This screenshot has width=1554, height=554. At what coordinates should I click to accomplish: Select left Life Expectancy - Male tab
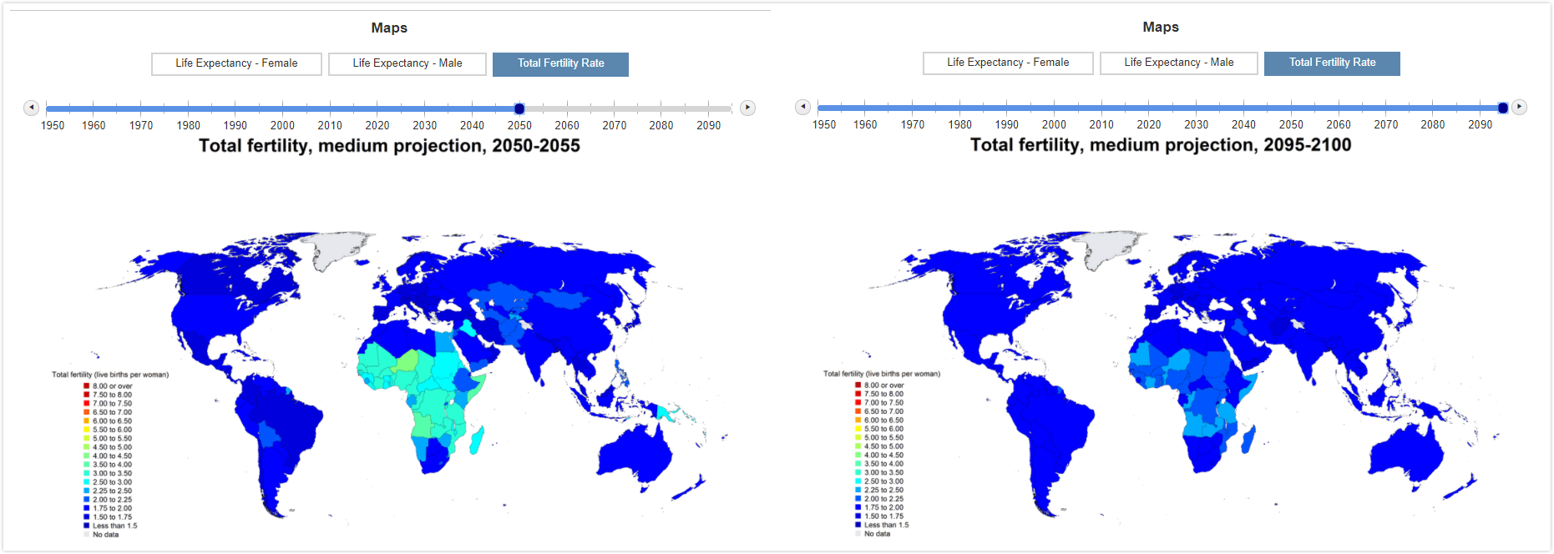(407, 63)
